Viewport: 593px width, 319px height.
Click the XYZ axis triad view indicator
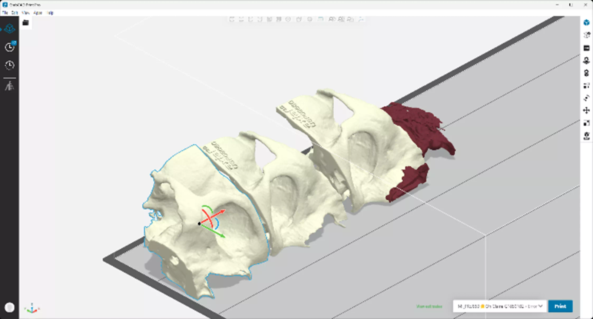coord(32,308)
